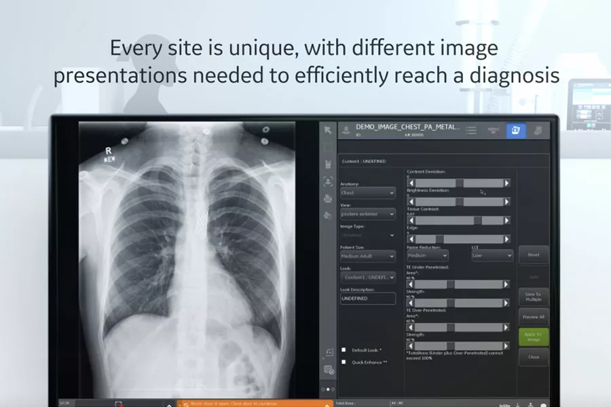Click the print icon in sidebar
The height and width of the screenshot is (407, 611).
(x=328, y=199)
